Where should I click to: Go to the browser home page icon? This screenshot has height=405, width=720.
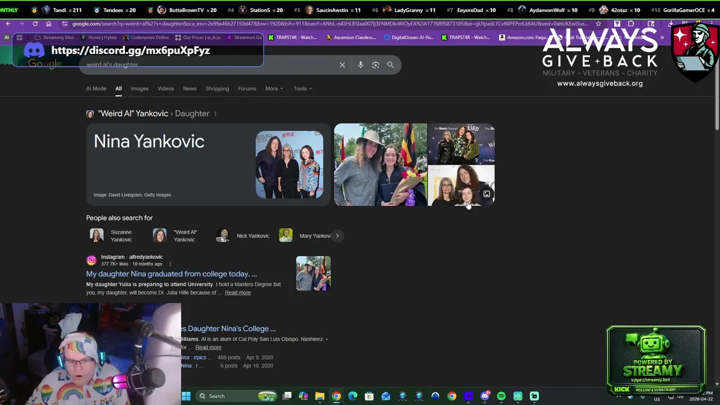pyautogui.click(x=48, y=24)
